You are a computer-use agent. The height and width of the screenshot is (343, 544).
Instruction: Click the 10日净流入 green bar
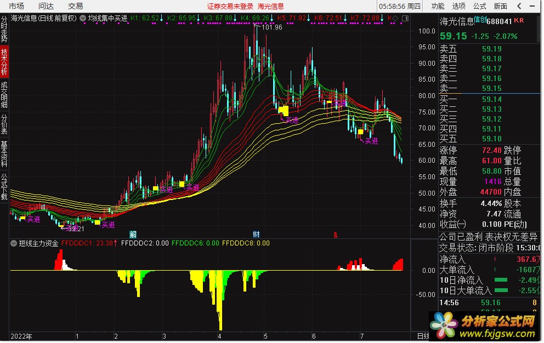[x=501, y=280]
